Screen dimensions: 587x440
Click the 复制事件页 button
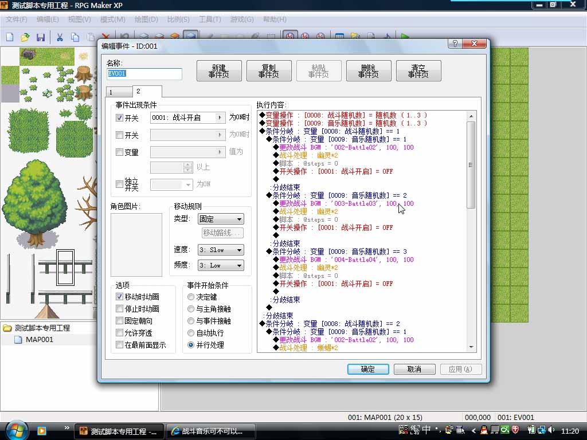pyautogui.click(x=269, y=70)
